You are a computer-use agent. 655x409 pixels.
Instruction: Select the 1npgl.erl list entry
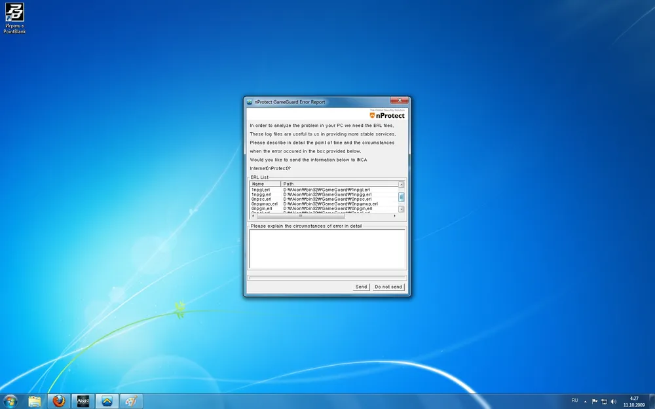click(x=262, y=190)
